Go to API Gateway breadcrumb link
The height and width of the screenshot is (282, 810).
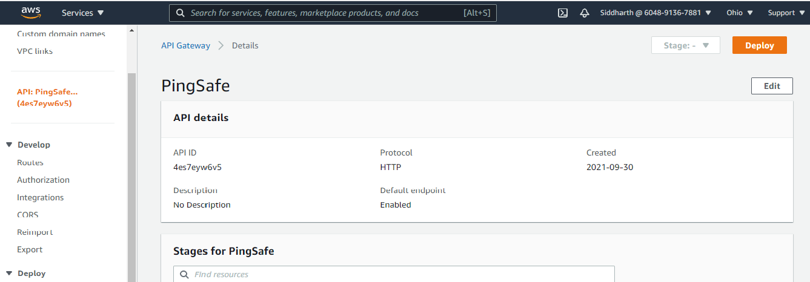pyautogui.click(x=185, y=45)
